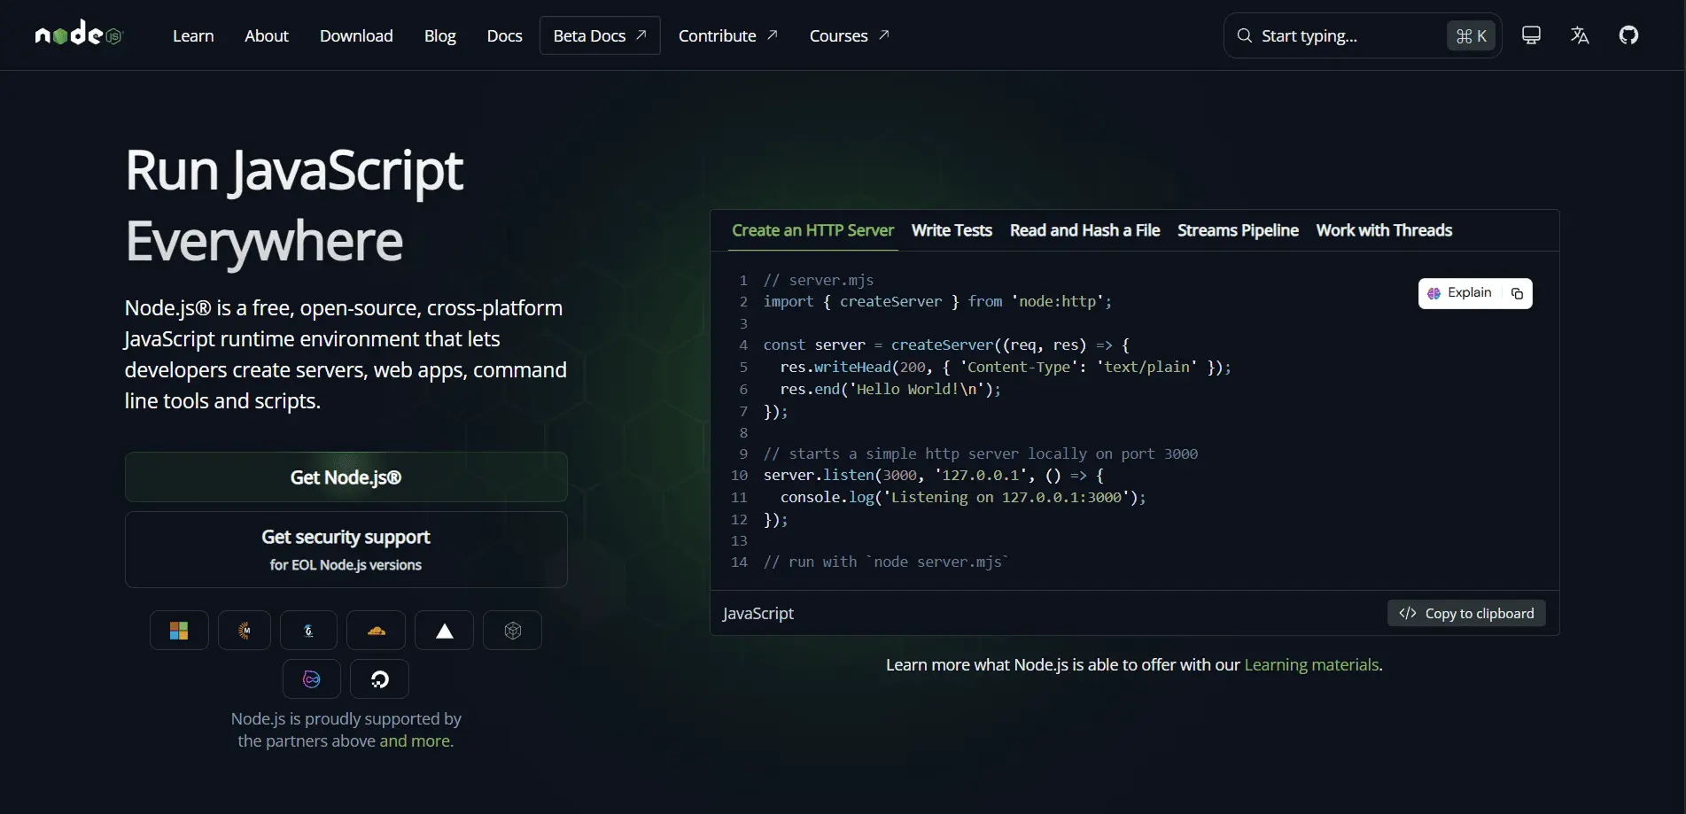Click the Get Node.js® button

tap(346, 477)
